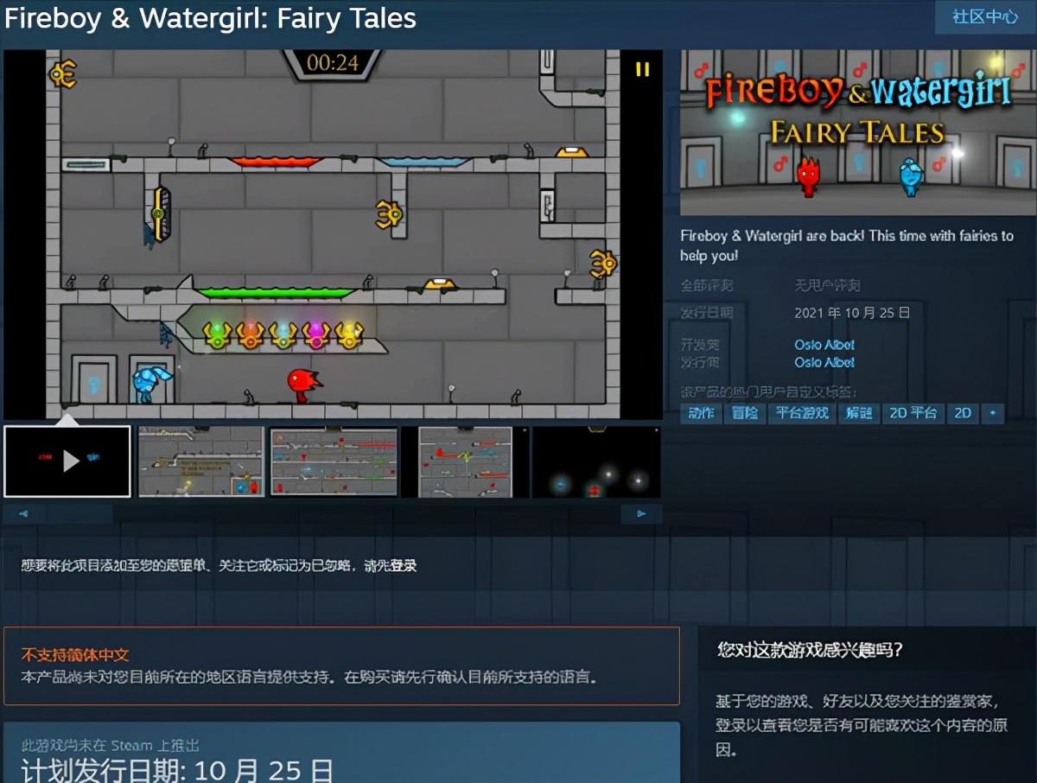Select the 动作 tag
This screenshot has width=1037, height=783.
[x=701, y=413]
